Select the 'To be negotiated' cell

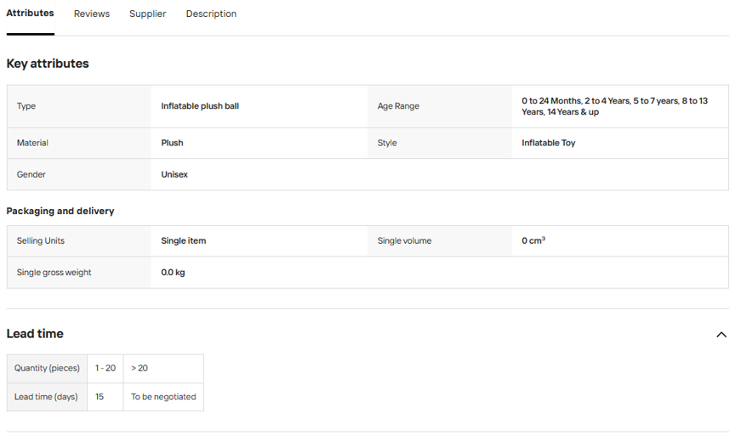pos(163,397)
